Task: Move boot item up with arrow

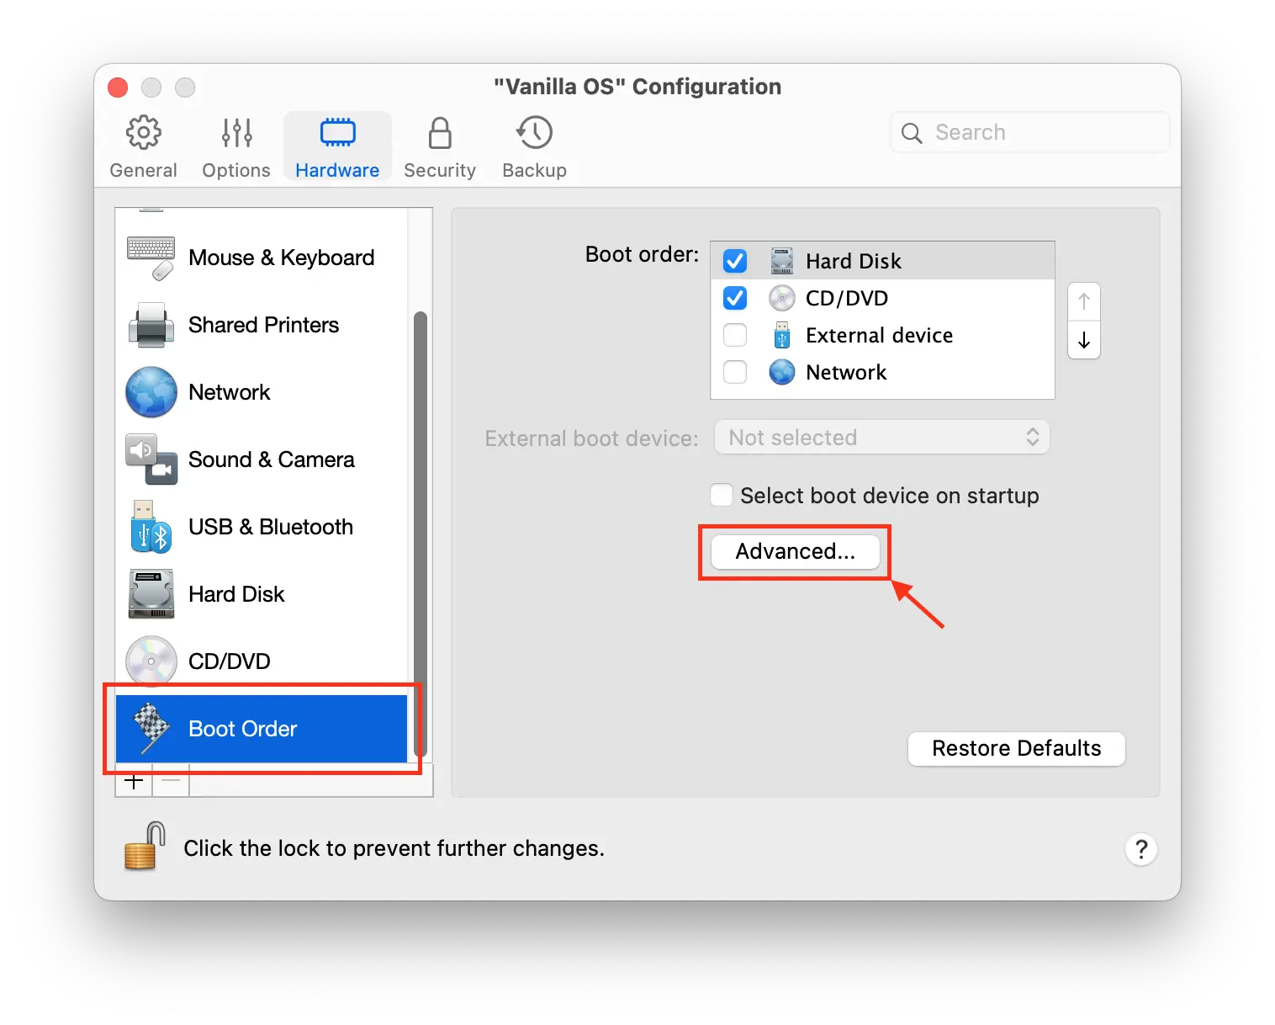Action: [x=1084, y=301]
